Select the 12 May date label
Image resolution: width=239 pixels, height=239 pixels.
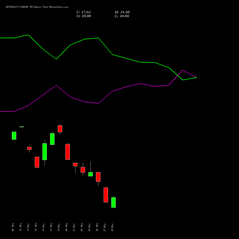coord(21,227)
